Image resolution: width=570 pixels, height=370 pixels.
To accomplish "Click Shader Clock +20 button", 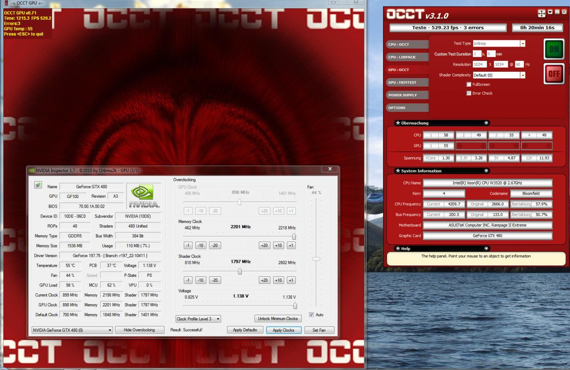I will pyautogui.click(x=264, y=280).
